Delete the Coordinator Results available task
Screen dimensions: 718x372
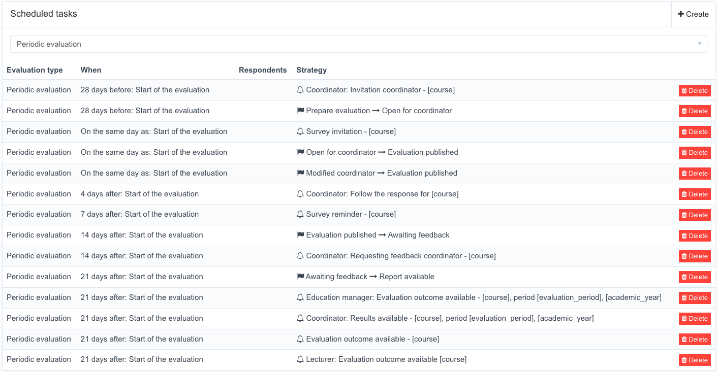695,319
